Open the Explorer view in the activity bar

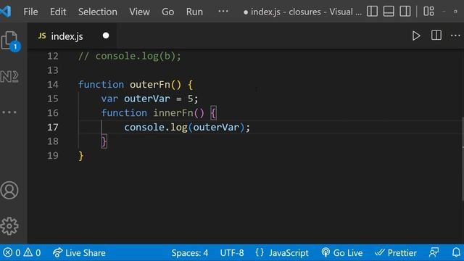[x=10, y=41]
